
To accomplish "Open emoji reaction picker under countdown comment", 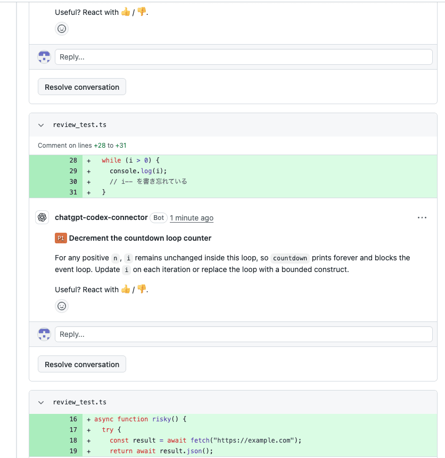I will point(61,306).
